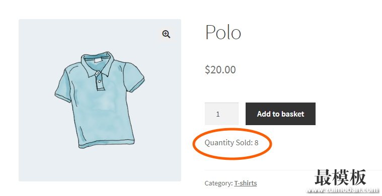Click the magnifier zoom icon on product image

tap(166, 34)
